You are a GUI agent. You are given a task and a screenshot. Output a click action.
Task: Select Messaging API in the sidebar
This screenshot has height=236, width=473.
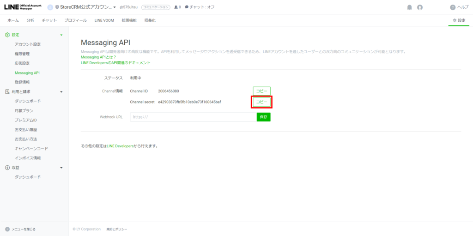click(27, 73)
